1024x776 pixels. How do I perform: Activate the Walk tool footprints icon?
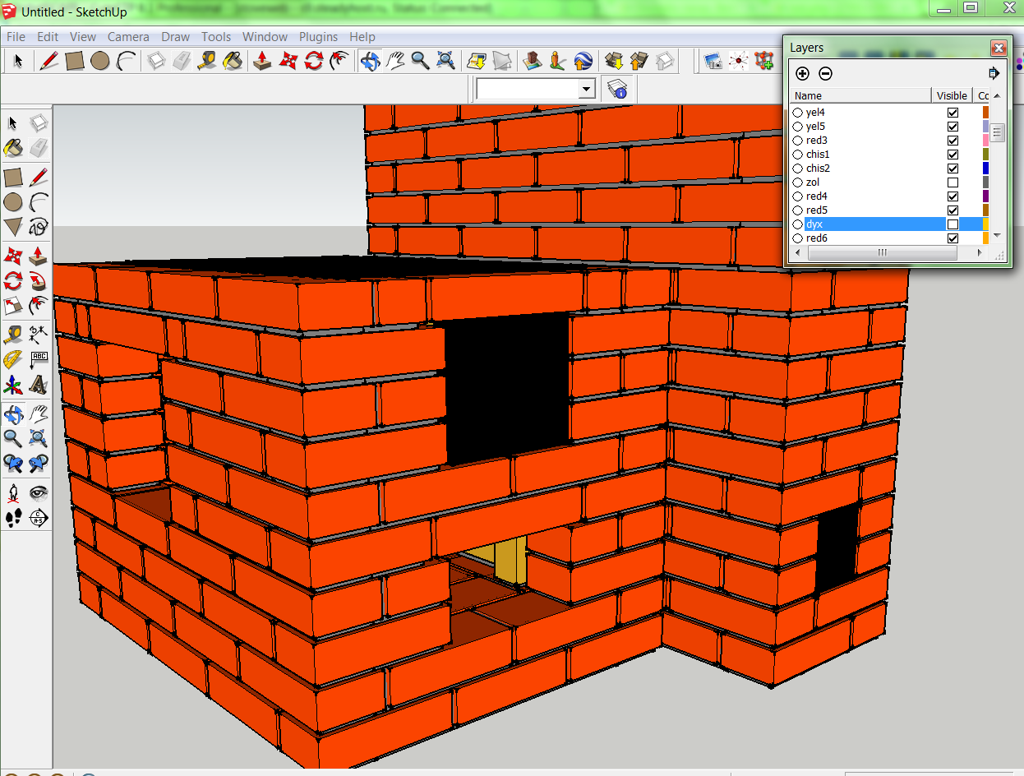13,517
